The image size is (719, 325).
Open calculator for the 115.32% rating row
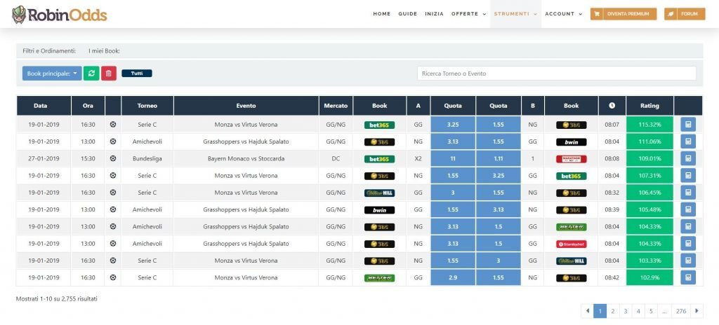pos(687,125)
